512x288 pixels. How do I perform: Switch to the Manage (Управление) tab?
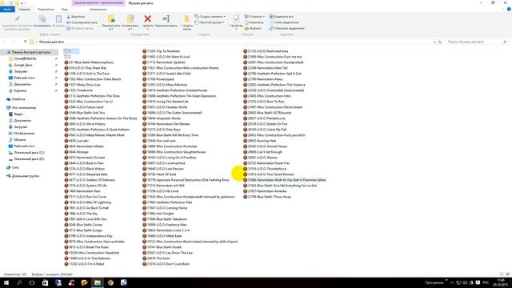tap(98, 9)
